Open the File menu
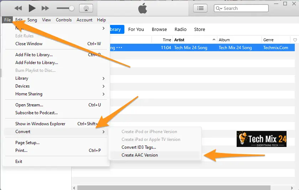The image size is (299, 190). [x=7, y=20]
